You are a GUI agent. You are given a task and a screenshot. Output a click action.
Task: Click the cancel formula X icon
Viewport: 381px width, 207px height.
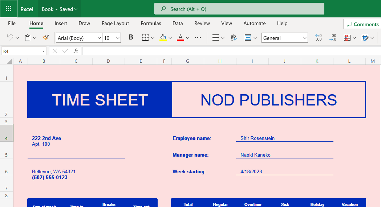tap(55, 51)
